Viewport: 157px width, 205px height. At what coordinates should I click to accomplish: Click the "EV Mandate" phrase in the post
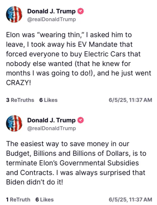pyautogui.click(x=98, y=44)
